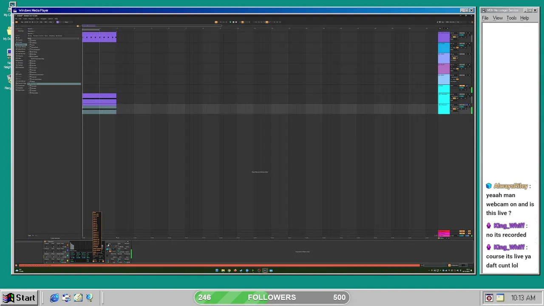Expand the Drum Rack folder in the browser
Image resolution: width=544 pixels, height=306 pixels.
(28, 47)
